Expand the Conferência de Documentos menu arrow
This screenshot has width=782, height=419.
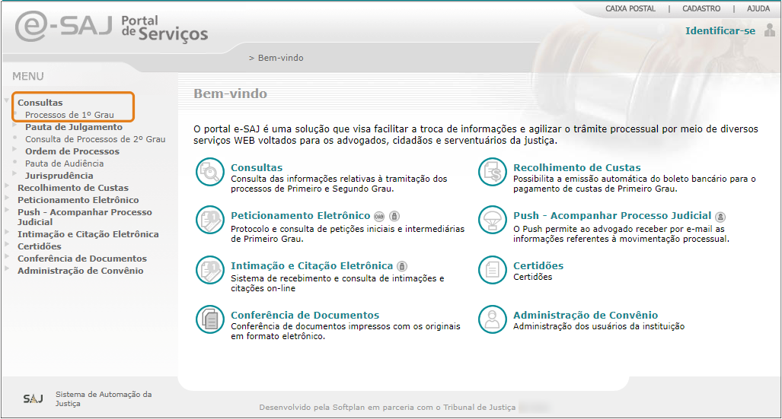7,256
